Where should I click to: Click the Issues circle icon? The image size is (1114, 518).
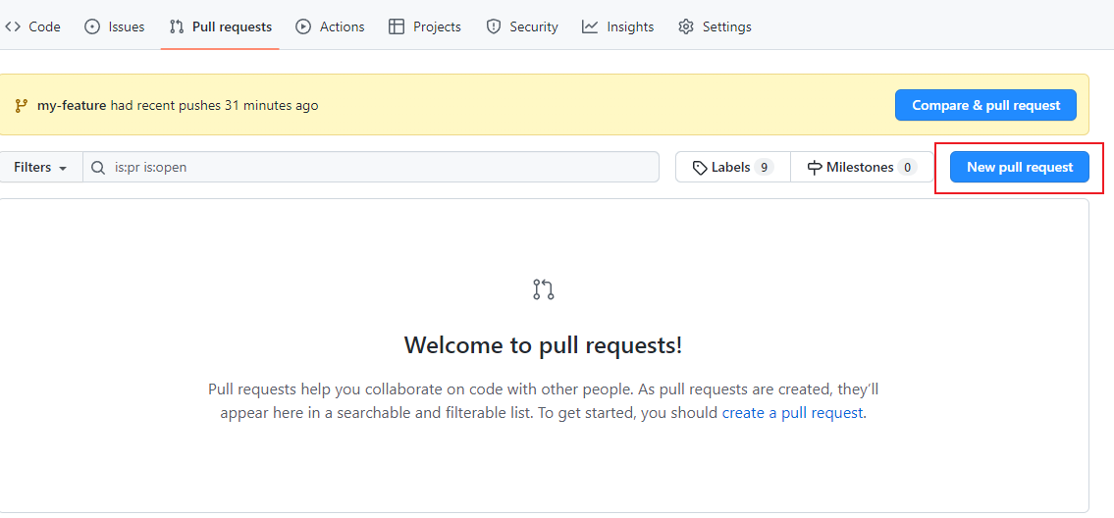click(92, 26)
